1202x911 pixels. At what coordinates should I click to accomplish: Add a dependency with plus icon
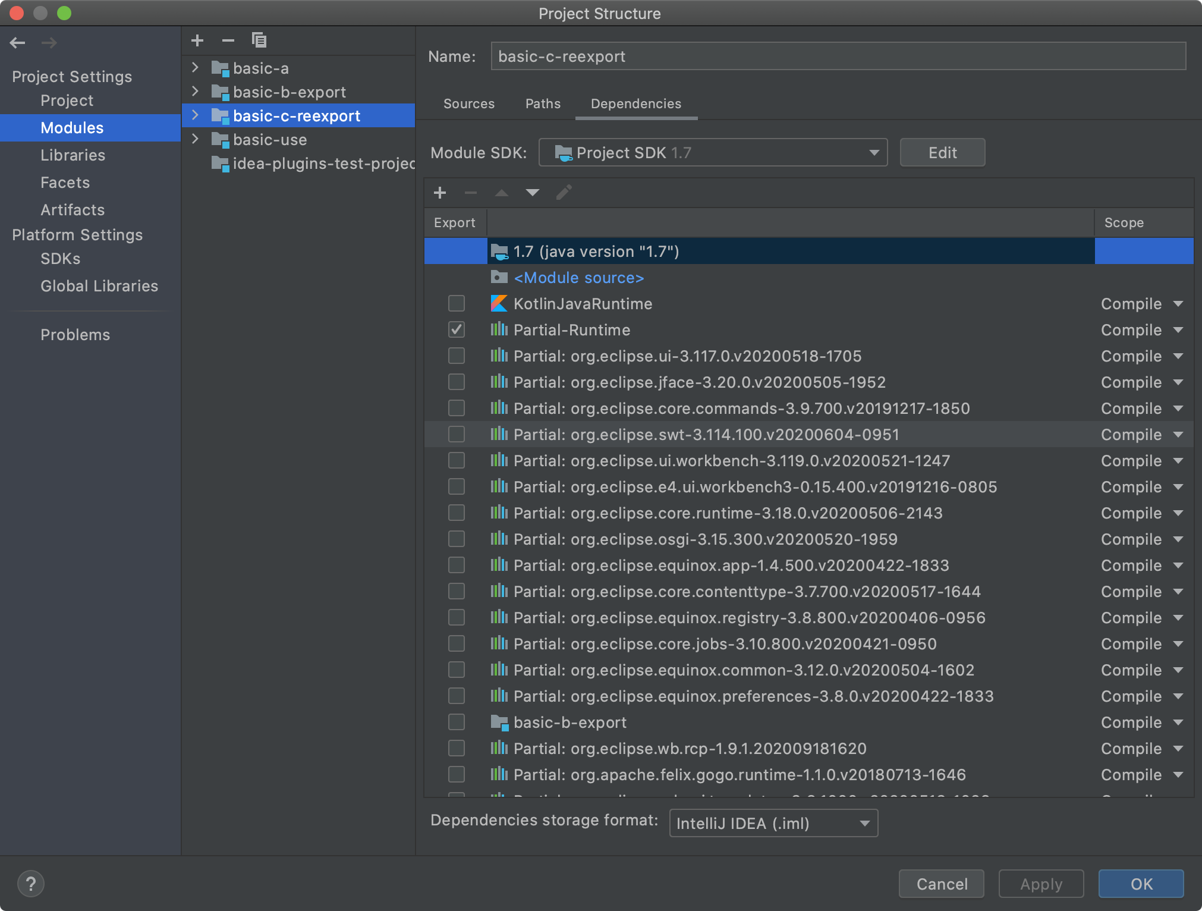click(x=440, y=193)
